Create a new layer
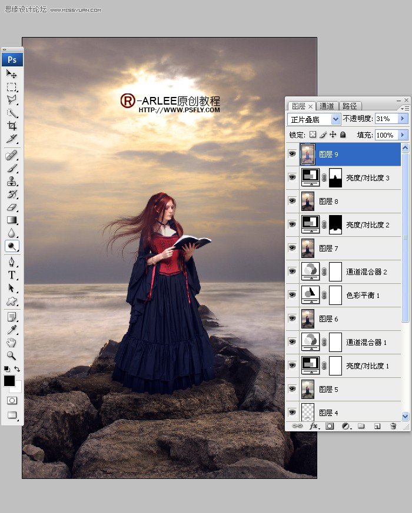Viewport: 412px width, 513px height. click(x=377, y=426)
